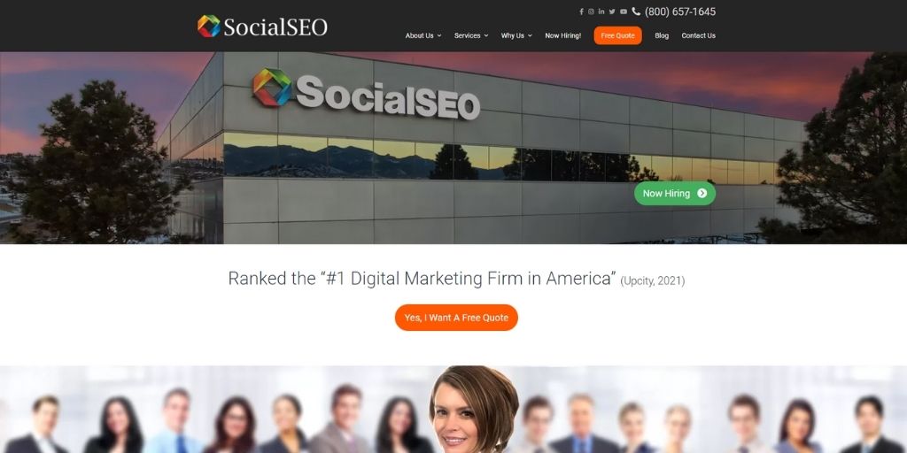Open the Instagram social icon
Screen dimensions: 907x453
pos(591,12)
